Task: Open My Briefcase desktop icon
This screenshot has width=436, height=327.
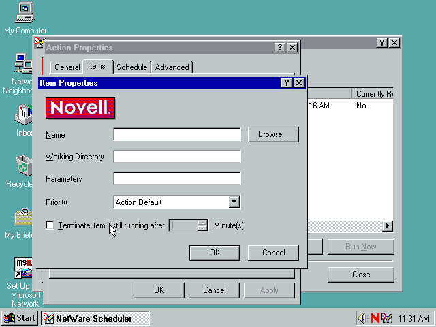Action: pos(23,217)
